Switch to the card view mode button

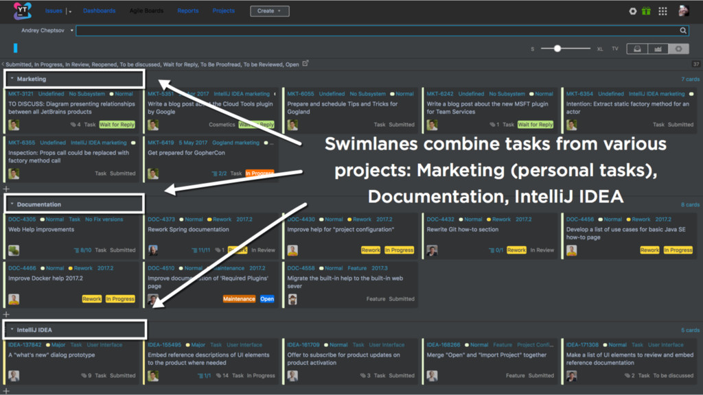[637, 49]
